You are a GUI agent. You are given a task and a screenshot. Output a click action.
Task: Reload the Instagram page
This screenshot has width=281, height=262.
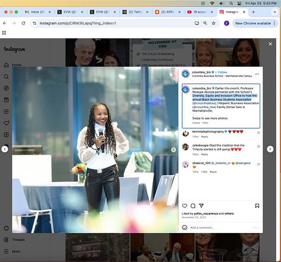[23, 23]
